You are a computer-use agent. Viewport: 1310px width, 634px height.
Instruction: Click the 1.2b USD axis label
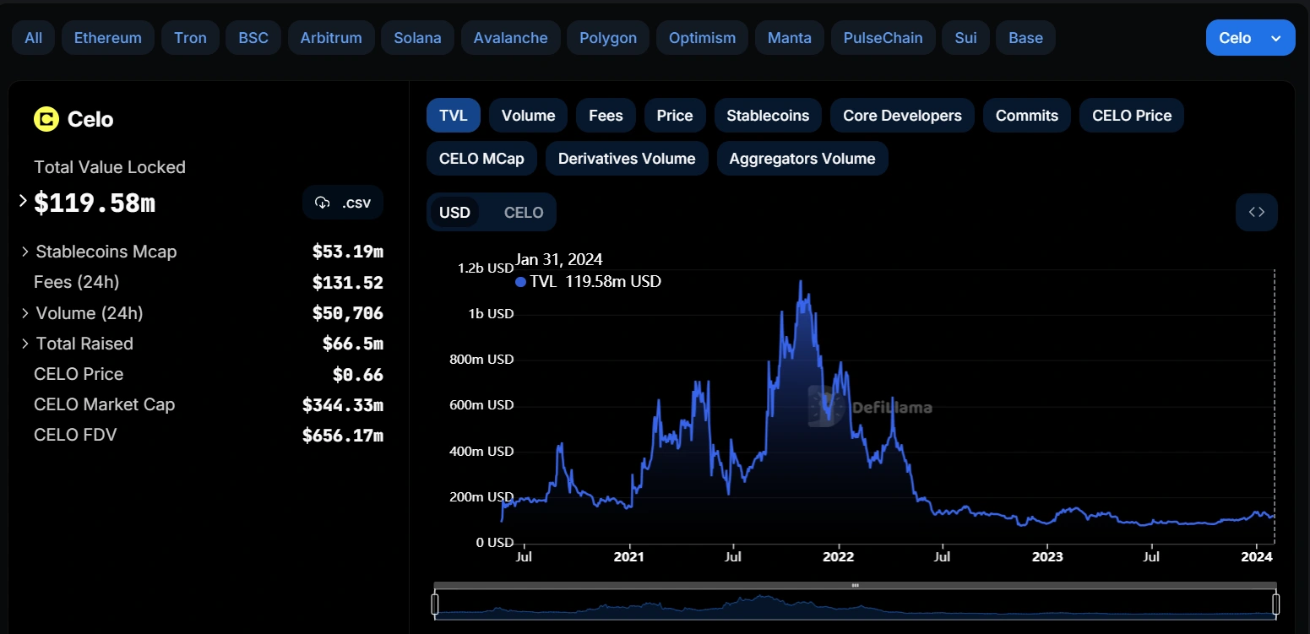point(486,268)
